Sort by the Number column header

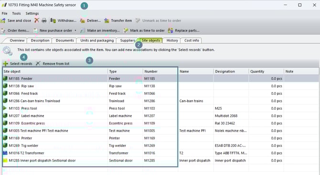(160, 72)
